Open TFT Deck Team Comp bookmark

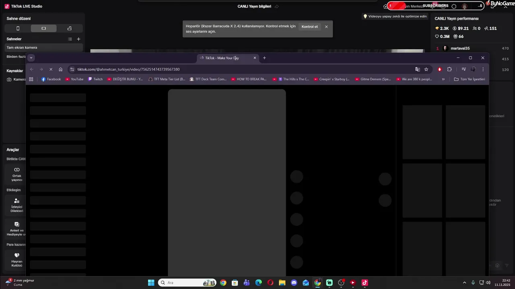(208, 79)
